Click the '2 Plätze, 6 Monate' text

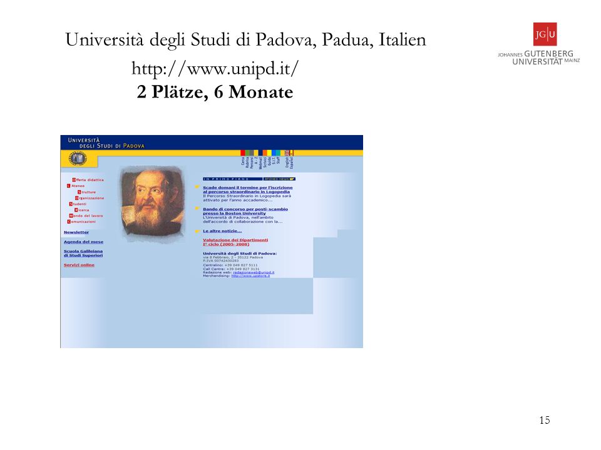215,92
